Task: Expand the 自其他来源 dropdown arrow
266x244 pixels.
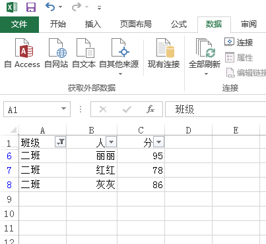Action: [x=120, y=74]
